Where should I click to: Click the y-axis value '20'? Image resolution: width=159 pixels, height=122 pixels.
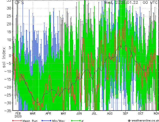point(9,24)
